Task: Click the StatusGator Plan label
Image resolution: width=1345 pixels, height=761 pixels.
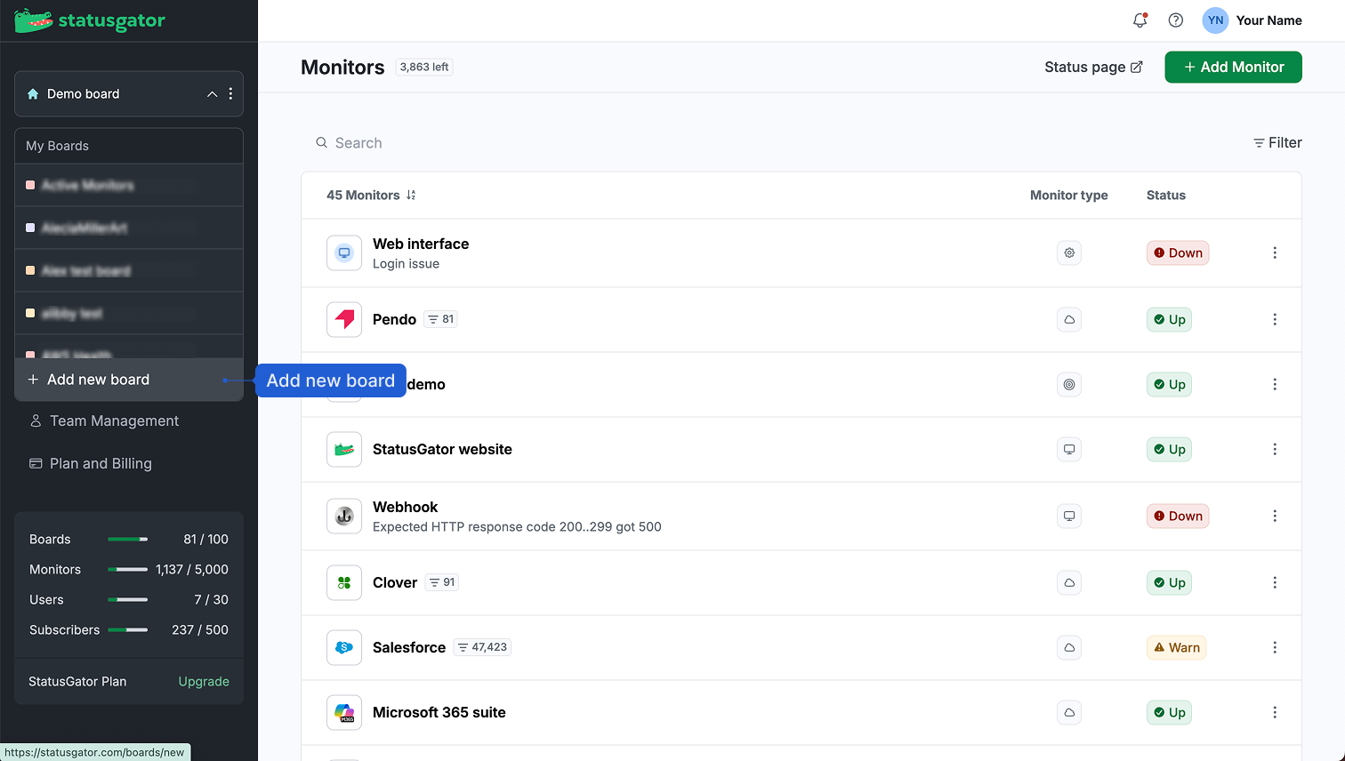Action: (77, 681)
